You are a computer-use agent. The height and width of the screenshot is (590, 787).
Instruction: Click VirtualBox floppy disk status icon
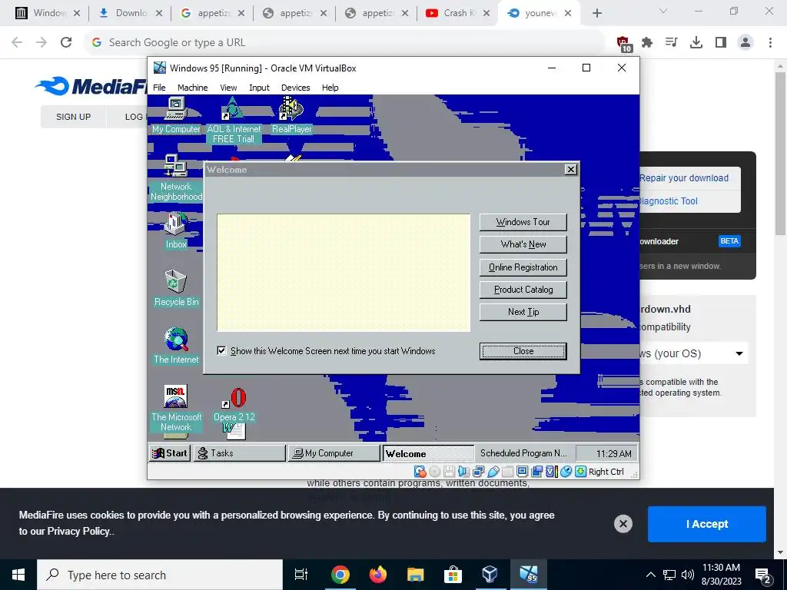pyautogui.click(x=449, y=472)
